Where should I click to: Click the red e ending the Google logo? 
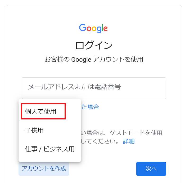[105, 29]
